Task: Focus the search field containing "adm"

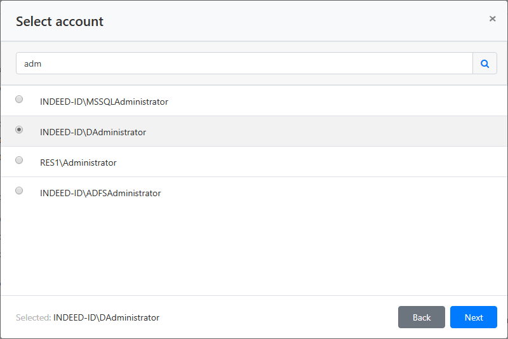Action: [x=244, y=63]
